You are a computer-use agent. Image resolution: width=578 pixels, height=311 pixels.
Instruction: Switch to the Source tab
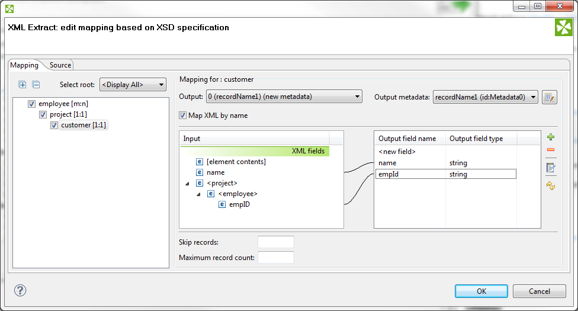[x=60, y=65]
